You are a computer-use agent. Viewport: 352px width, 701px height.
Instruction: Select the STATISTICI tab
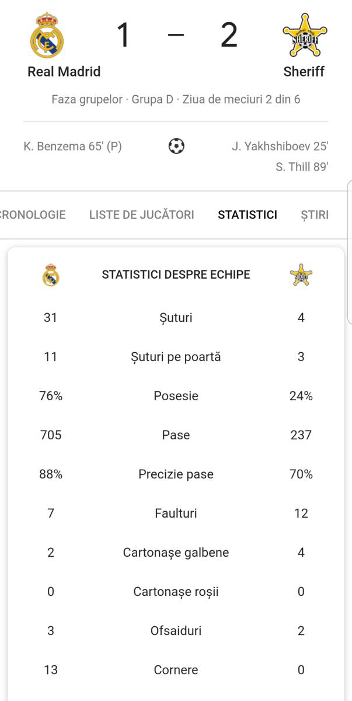[x=248, y=215]
